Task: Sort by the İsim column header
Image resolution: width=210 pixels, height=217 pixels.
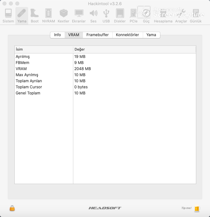Action: pos(44,49)
